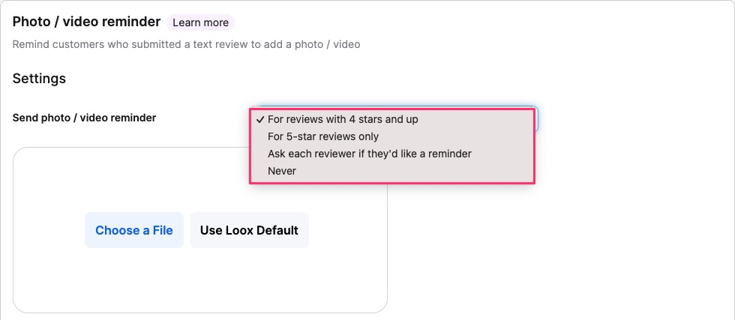Image resolution: width=735 pixels, height=320 pixels.
Task: Let reviewers opt in to a reminder
Action: coord(391,154)
